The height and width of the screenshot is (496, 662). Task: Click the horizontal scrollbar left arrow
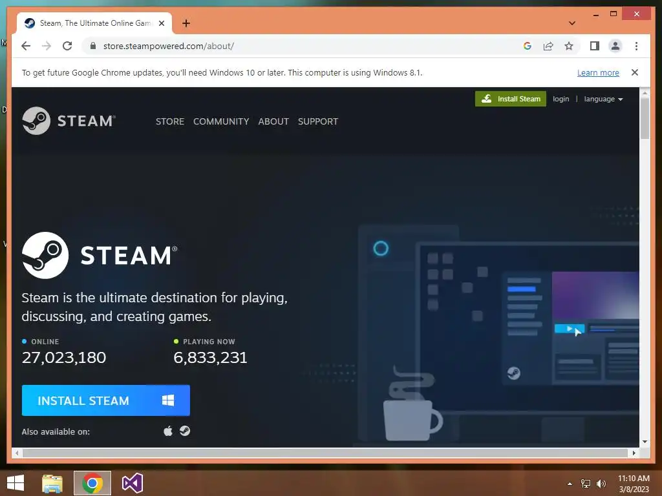(16, 453)
